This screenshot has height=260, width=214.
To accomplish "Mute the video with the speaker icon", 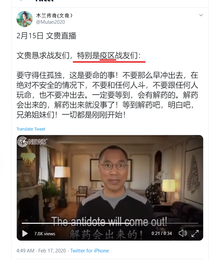I will pos(183,233).
